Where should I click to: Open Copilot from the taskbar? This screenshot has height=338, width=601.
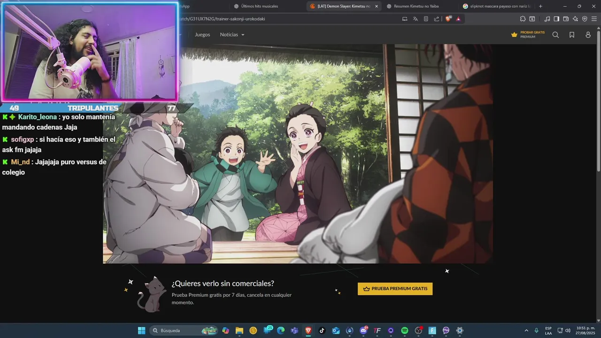pos(225,330)
